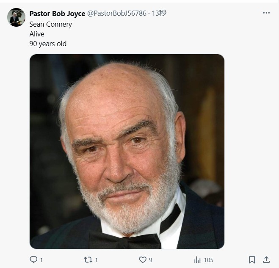Click the share upload arrow icon
The height and width of the screenshot is (268, 279).
tap(266, 260)
